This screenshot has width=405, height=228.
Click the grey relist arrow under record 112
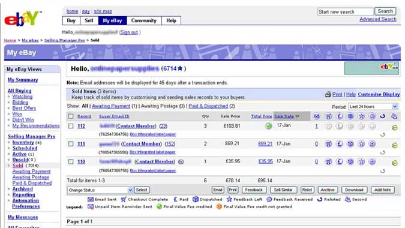(x=383, y=134)
